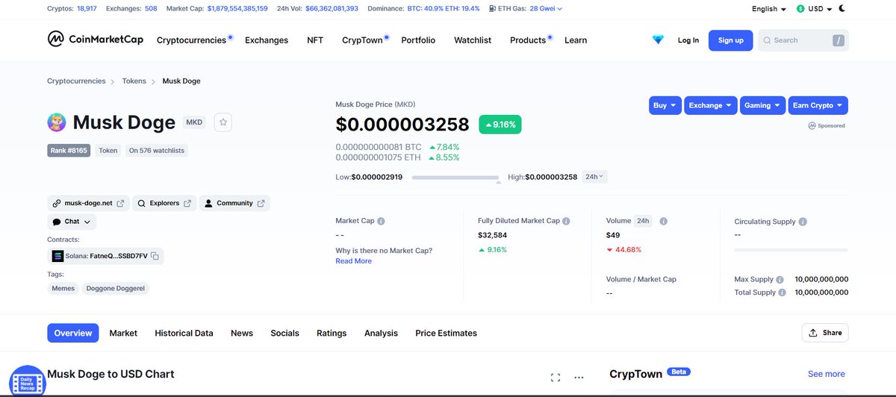The width and height of the screenshot is (896, 397).
Task: Open Products nav menu
Action: pos(529,40)
